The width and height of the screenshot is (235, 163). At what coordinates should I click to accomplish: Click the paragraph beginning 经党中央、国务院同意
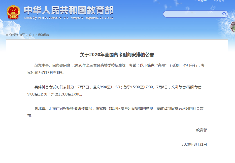pyautogui.click(x=116, y=69)
